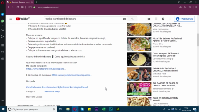Open the pensandoaocontrario channel name
199x112 pixels.
click(162, 89)
